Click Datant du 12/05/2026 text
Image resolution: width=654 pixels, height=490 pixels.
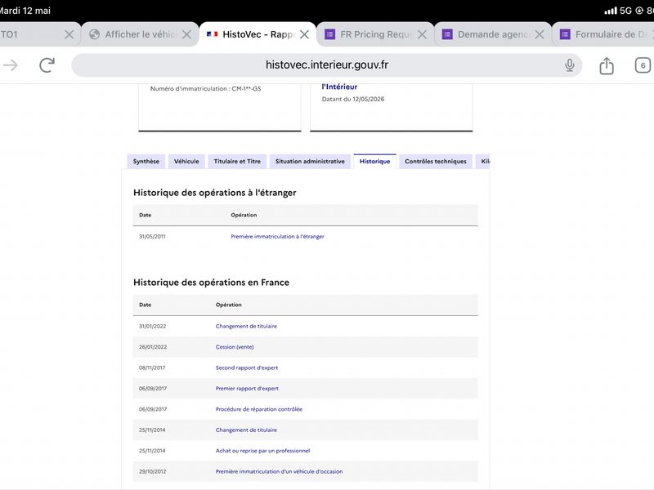pyautogui.click(x=353, y=99)
